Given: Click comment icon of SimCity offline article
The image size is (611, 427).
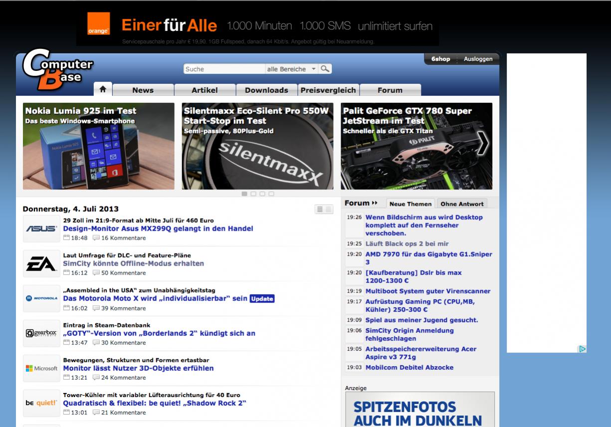Looking at the screenshot, I should click(97, 273).
